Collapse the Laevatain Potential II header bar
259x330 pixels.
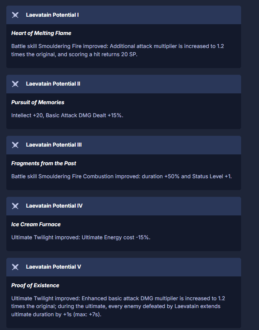point(124,84)
